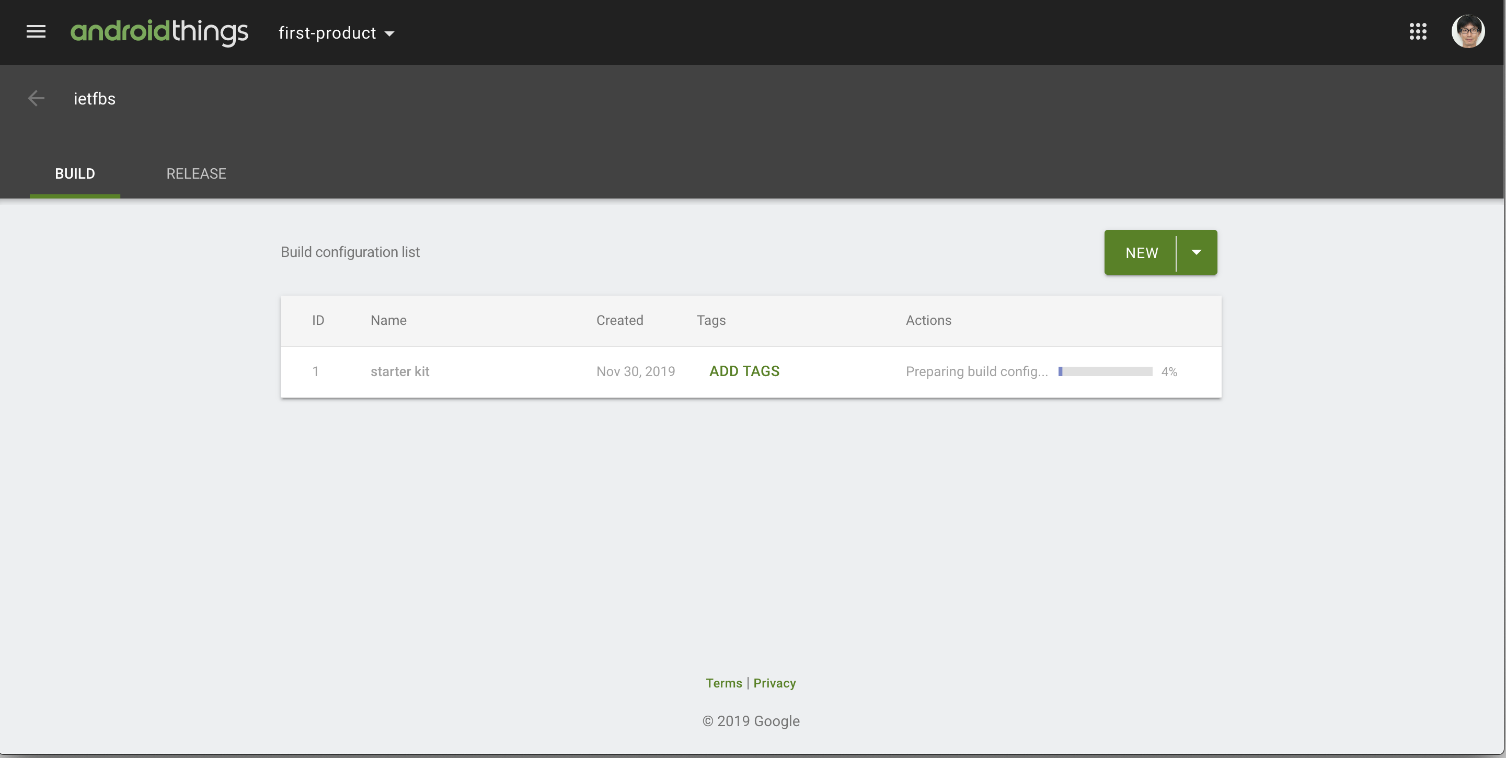Click the Name column header

[388, 320]
